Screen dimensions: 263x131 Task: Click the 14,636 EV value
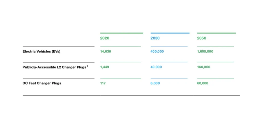[x=106, y=51]
